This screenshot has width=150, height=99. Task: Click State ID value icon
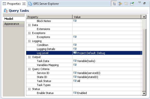pyautogui.click(x=75, y=77)
